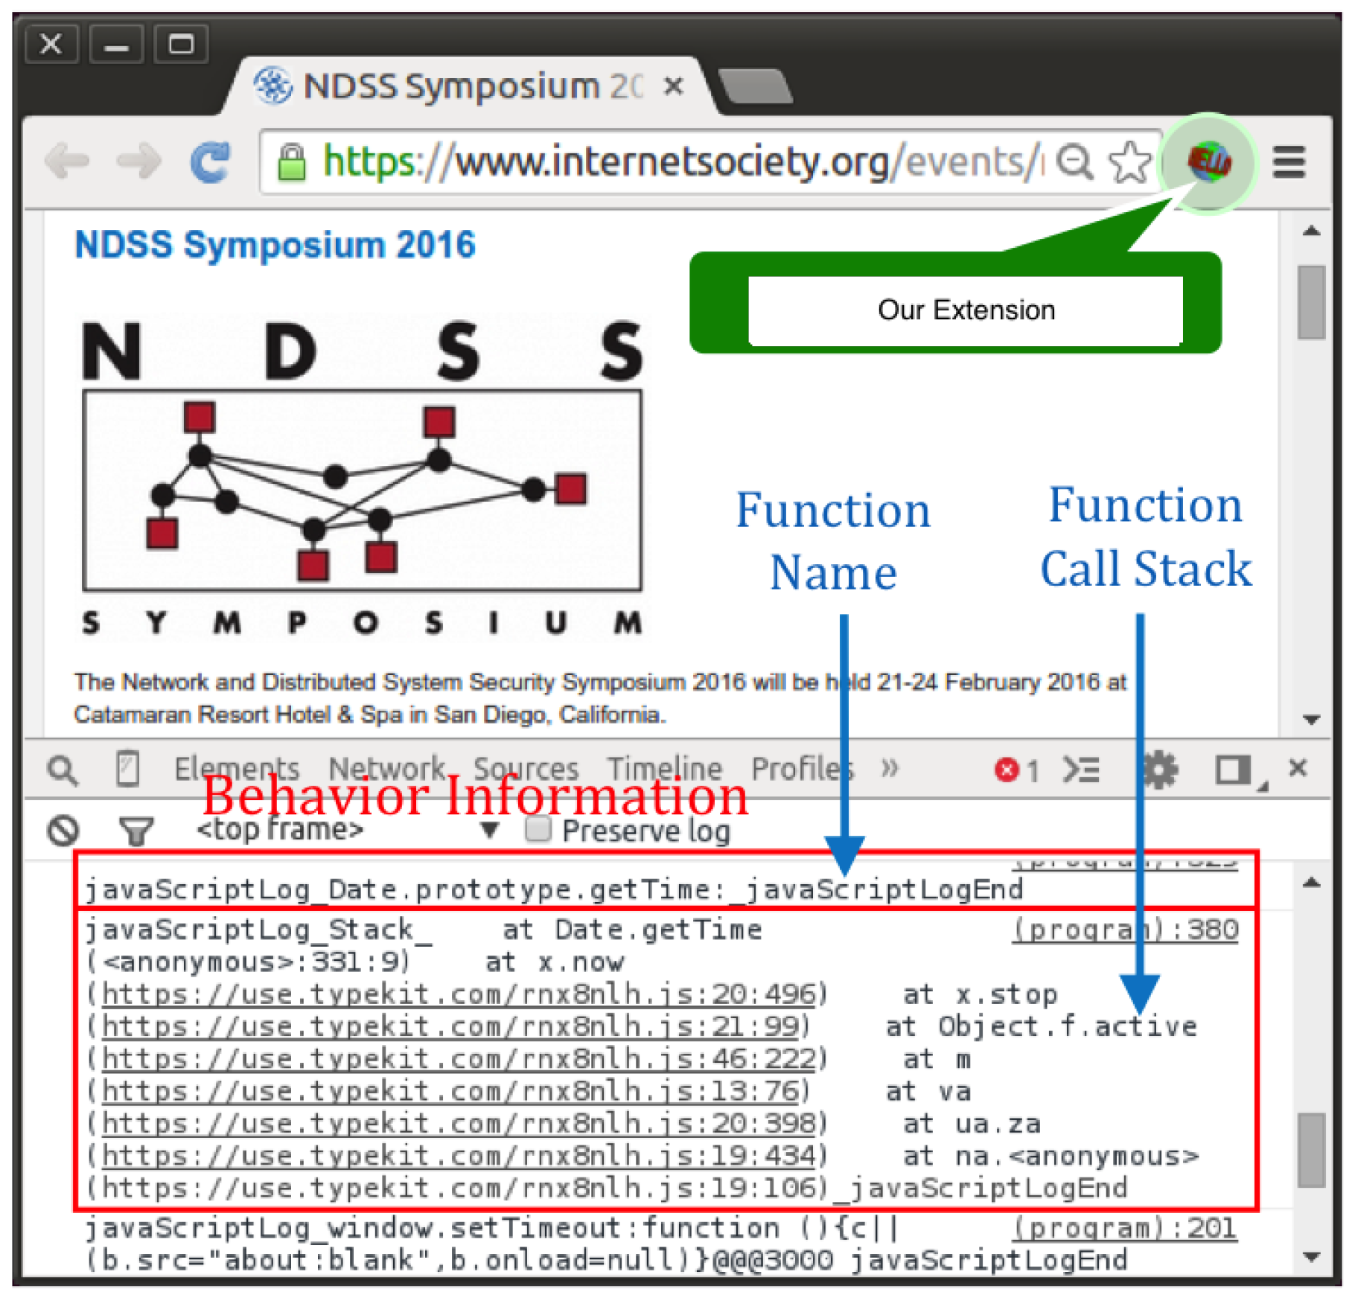Screen dimensions: 1352x1295
Task: Go back with the browser back arrow
Action: click(67, 162)
